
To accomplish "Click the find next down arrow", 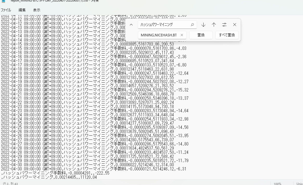I will point(203,25).
